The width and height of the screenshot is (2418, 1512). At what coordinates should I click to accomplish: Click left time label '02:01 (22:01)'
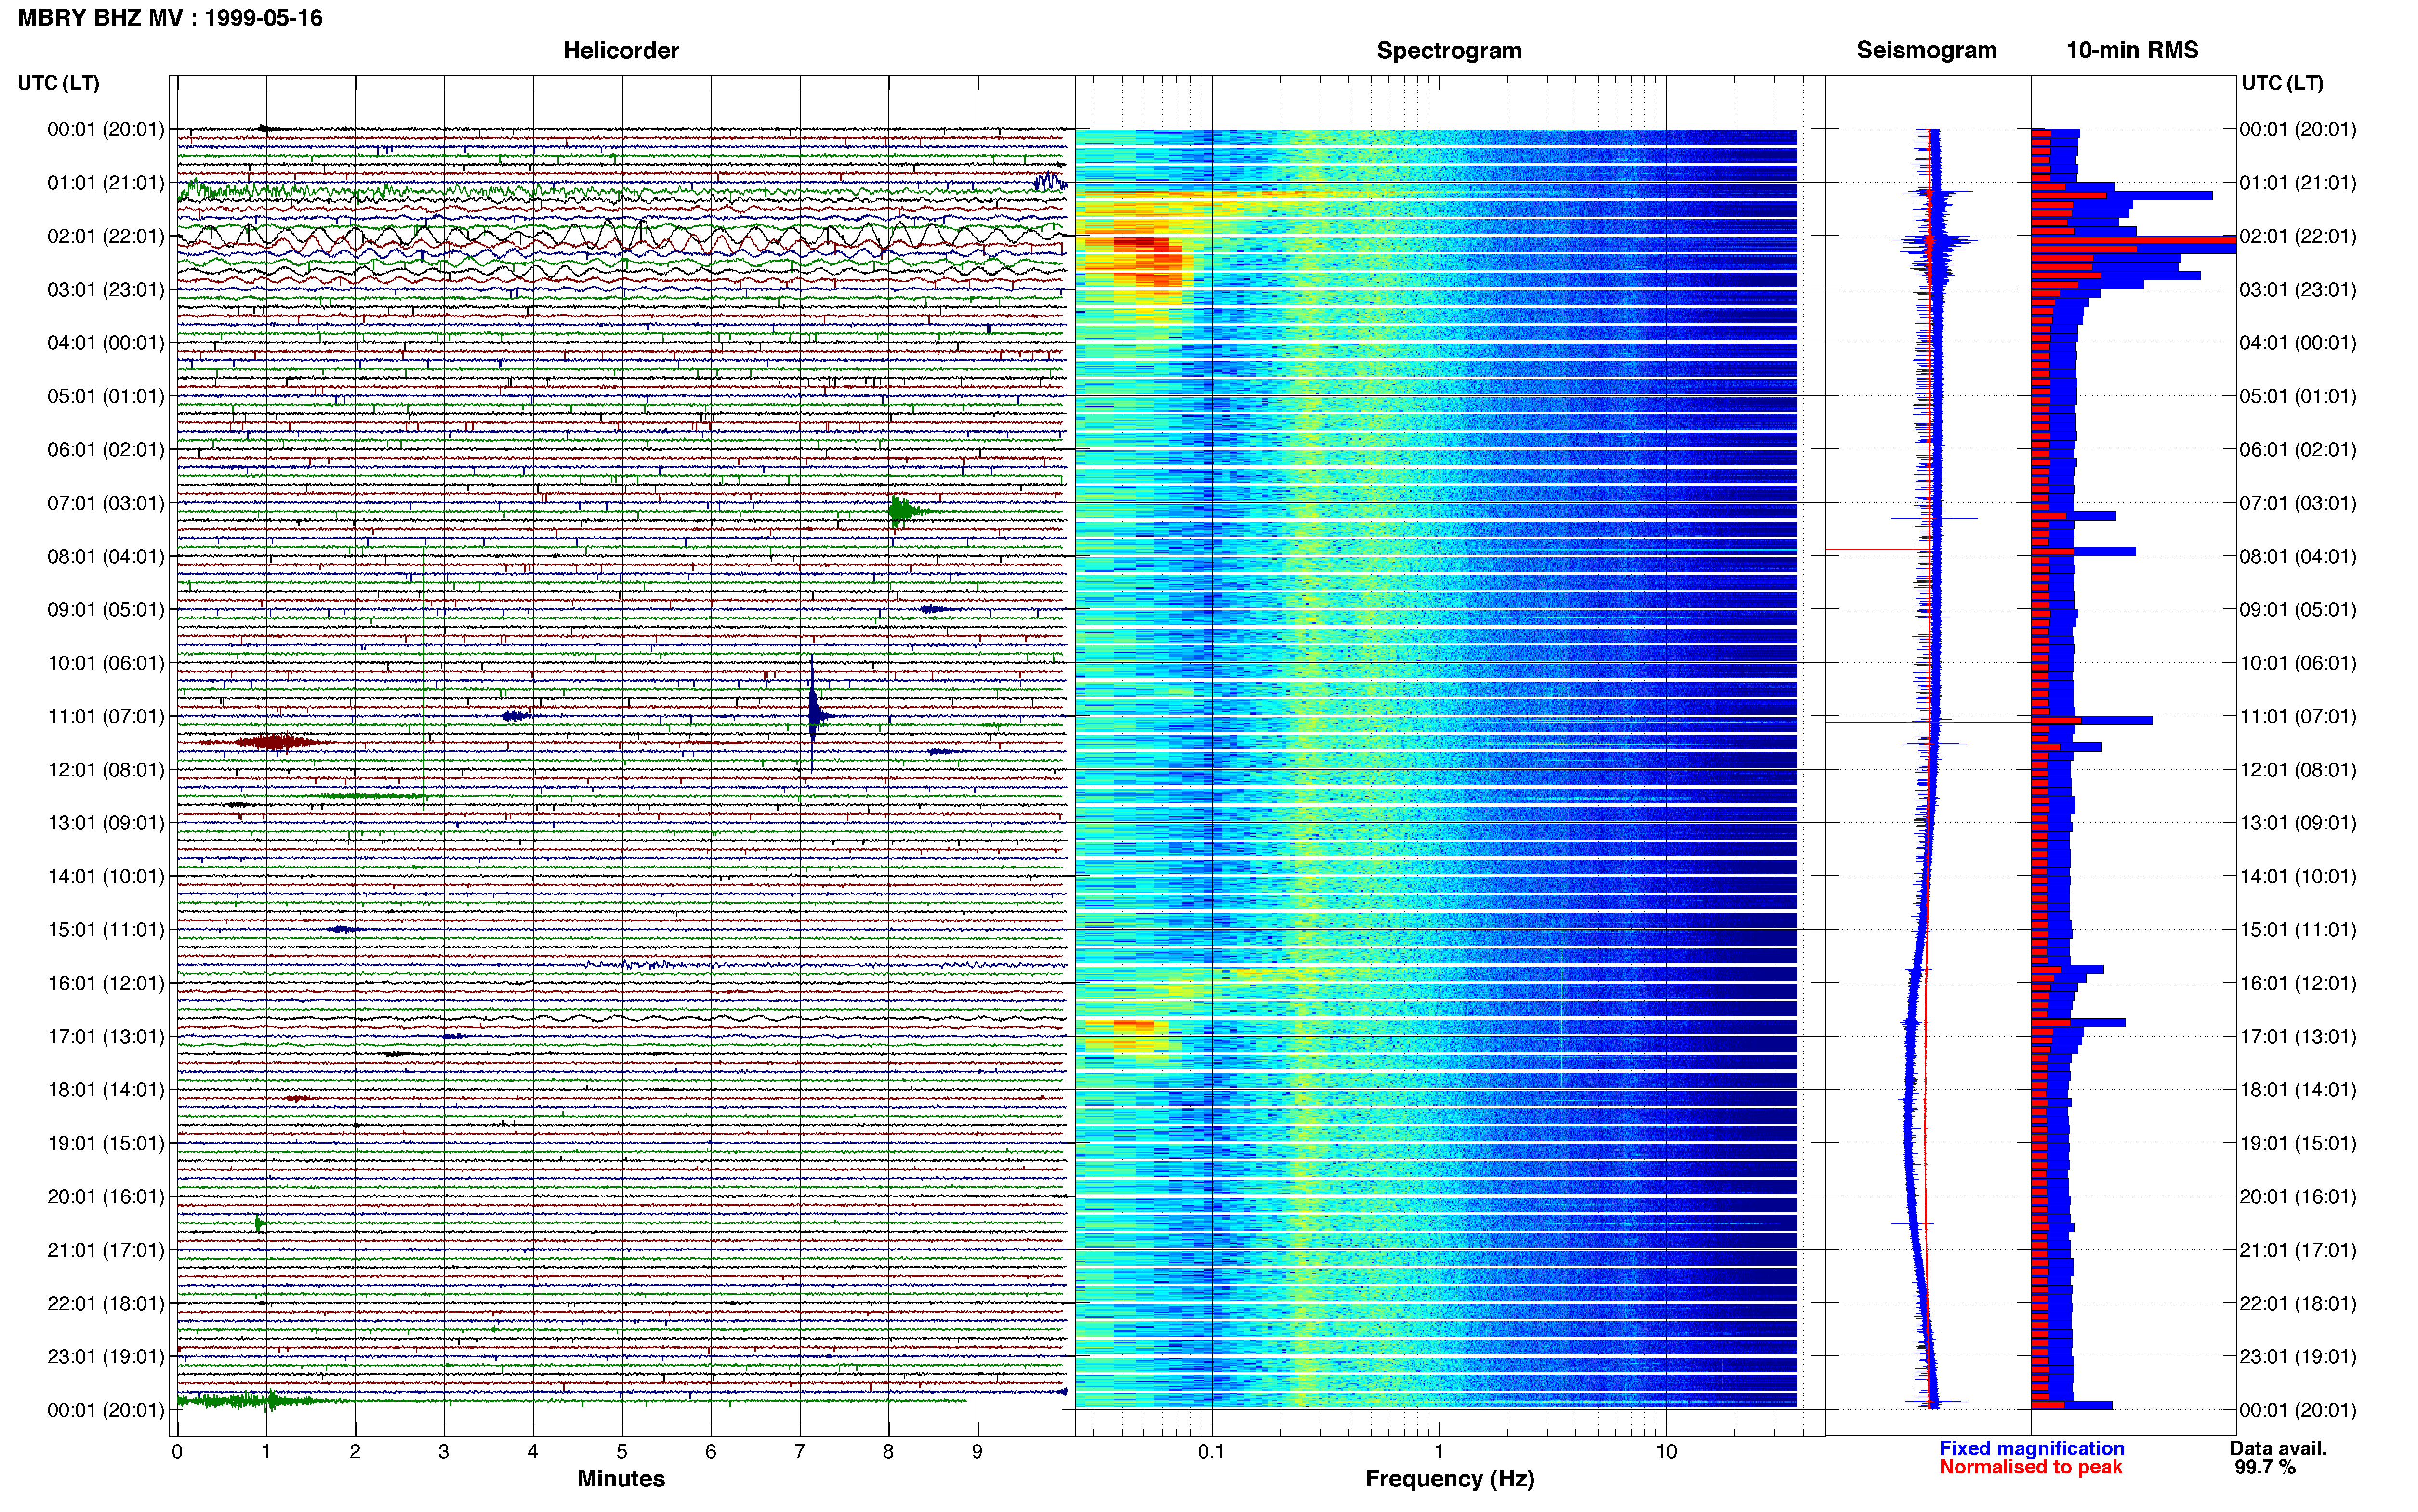[x=105, y=236]
